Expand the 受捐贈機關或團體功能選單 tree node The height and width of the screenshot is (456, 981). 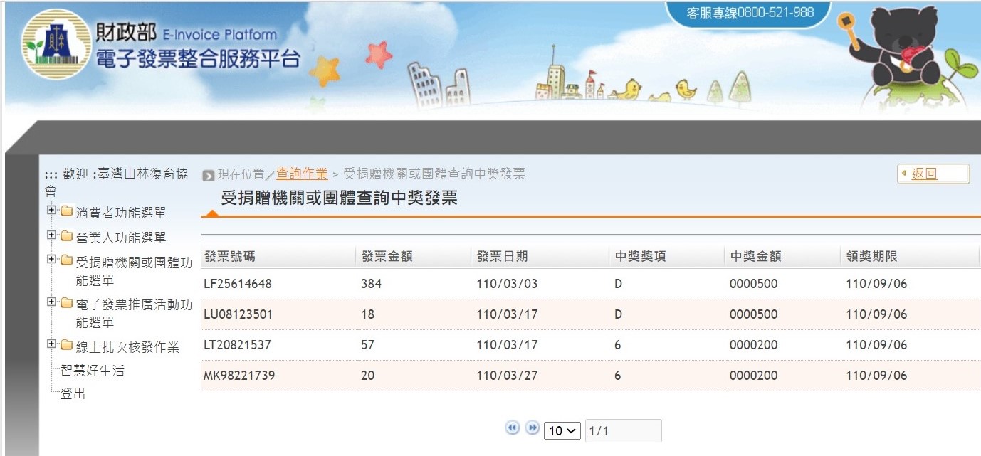click(x=51, y=260)
